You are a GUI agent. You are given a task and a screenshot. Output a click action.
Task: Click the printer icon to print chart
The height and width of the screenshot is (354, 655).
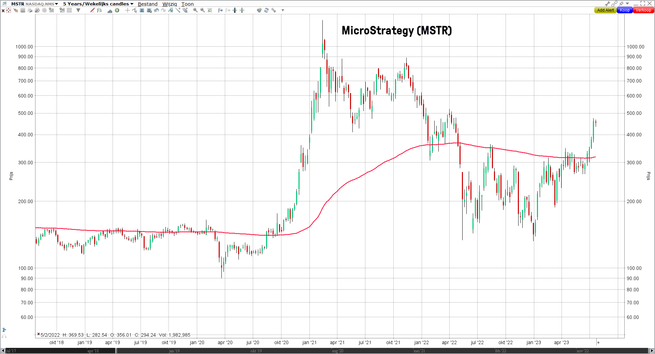[30, 10]
